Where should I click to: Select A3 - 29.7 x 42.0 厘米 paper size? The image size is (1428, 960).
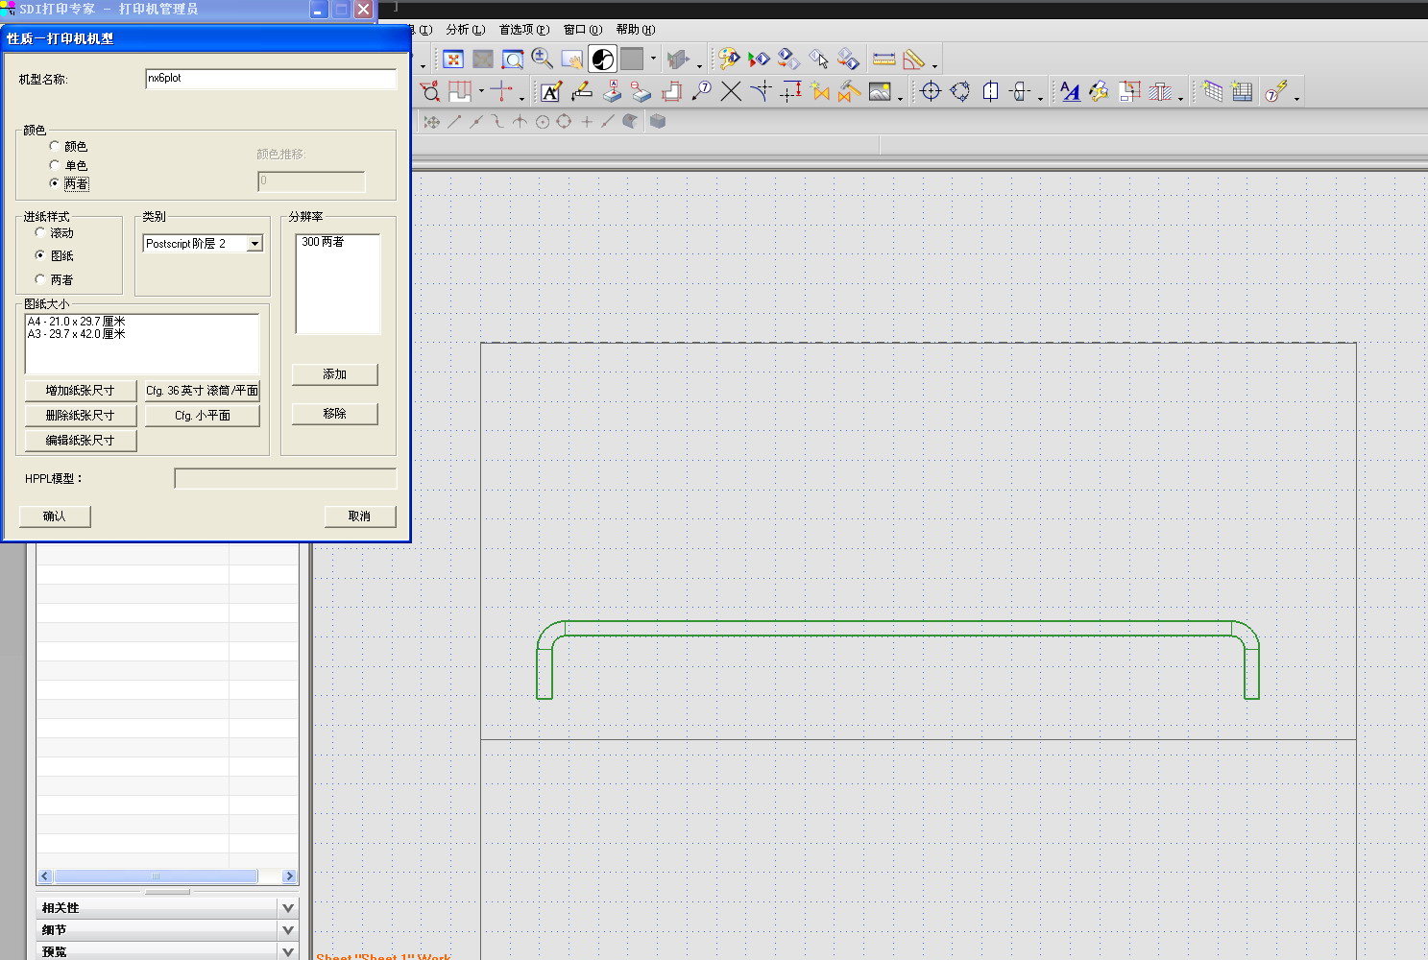[77, 334]
